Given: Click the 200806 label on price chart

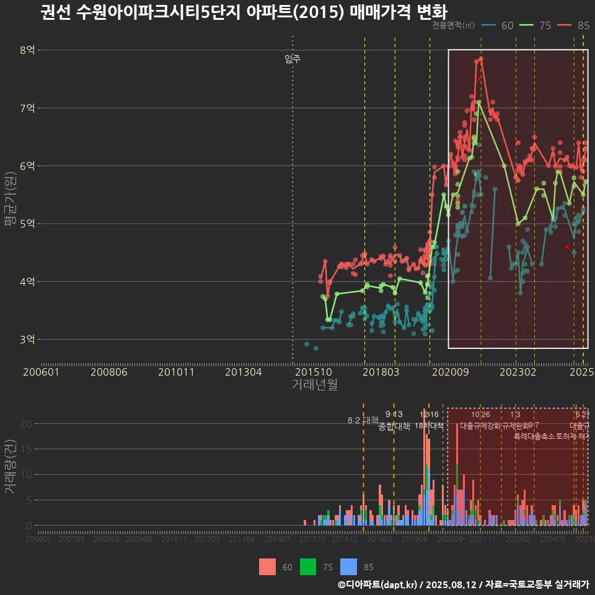Looking at the screenshot, I should click(109, 372).
